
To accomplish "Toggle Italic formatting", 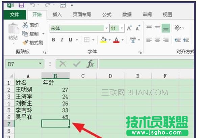I will (62, 40).
